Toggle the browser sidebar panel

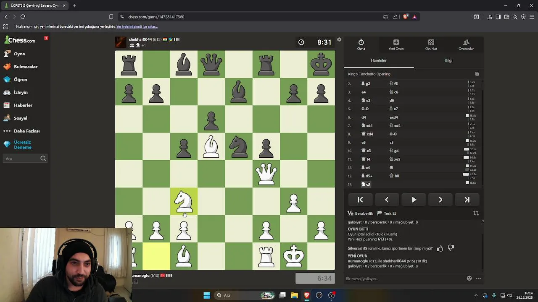pyautogui.click(x=498, y=17)
